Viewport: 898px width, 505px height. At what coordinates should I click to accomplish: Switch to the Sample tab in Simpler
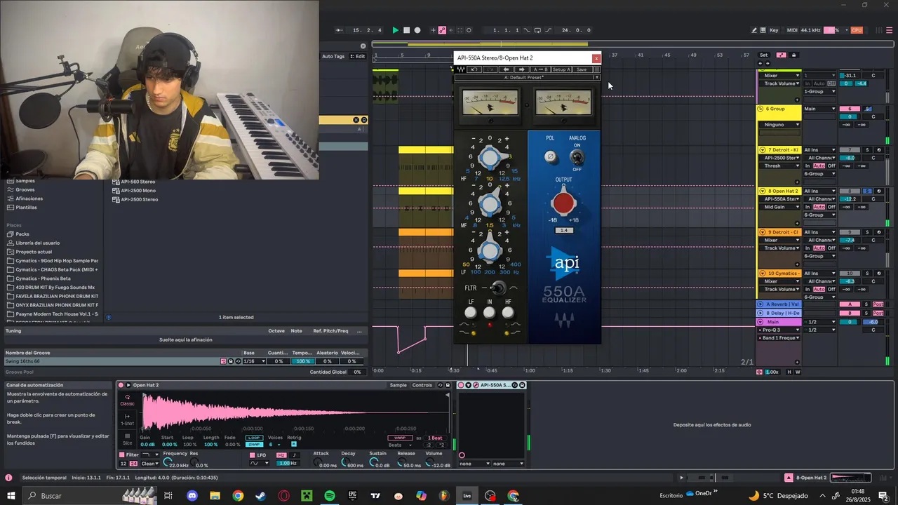(x=398, y=385)
